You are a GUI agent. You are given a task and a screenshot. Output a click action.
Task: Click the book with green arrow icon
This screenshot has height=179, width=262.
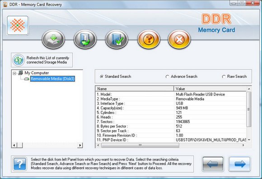coord(85,39)
